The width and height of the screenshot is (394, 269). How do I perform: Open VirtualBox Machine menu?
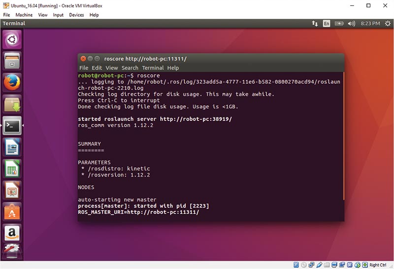coord(24,15)
